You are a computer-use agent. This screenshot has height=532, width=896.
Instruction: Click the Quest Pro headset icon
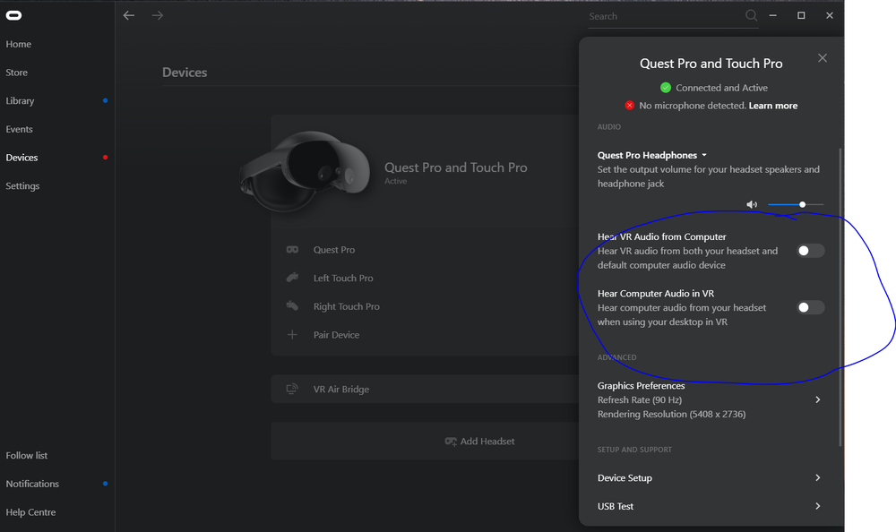[293, 250]
